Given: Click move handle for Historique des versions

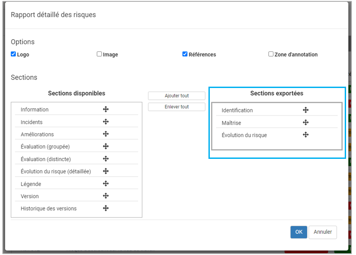Looking at the screenshot, I should pos(106,208).
